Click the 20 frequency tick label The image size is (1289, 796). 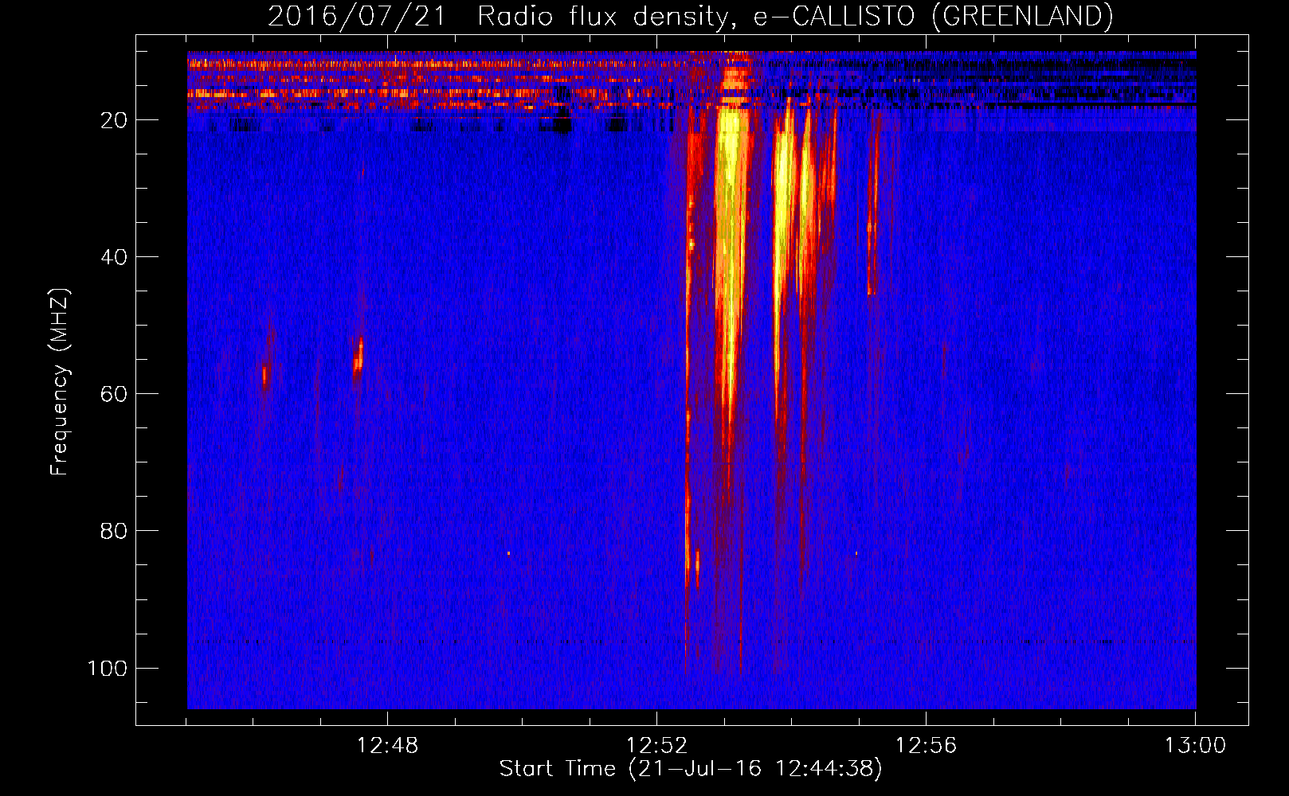point(114,120)
